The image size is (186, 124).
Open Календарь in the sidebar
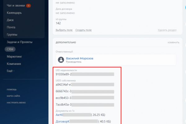(x=14, y=13)
